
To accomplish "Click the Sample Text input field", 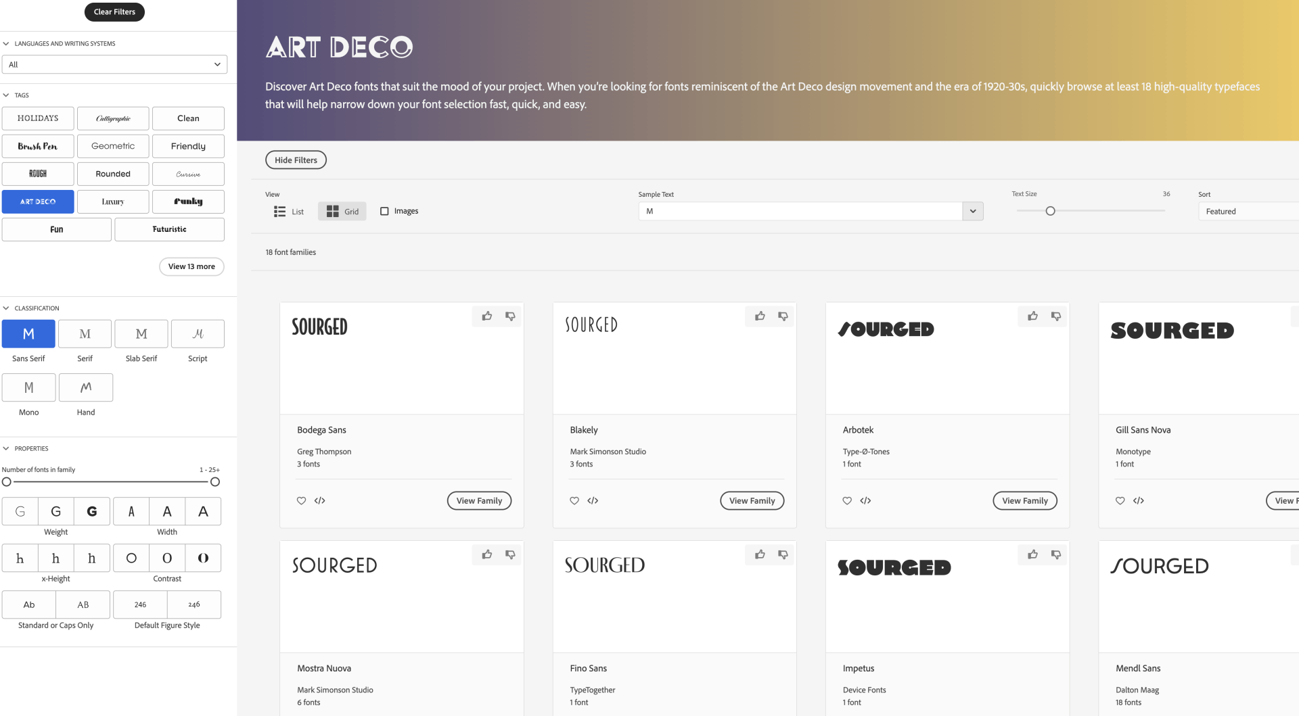I will 800,212.
